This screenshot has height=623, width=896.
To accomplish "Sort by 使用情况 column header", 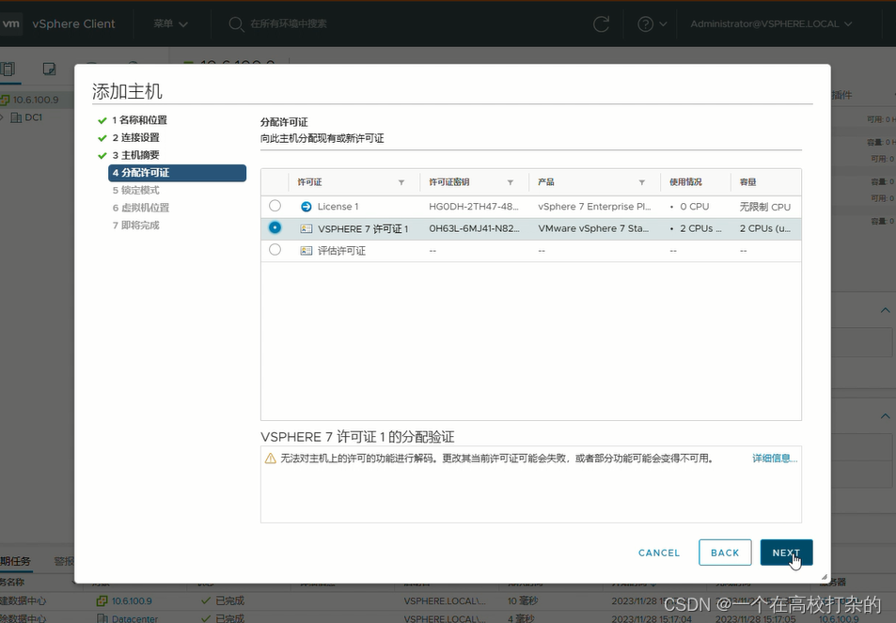I will pos(685,182).
